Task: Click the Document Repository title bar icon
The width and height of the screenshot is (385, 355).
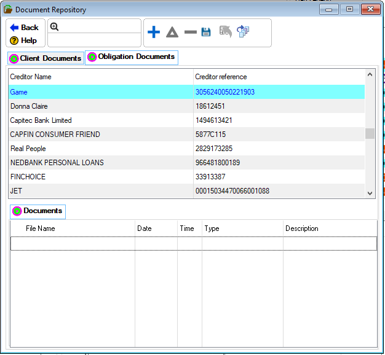Action: (8, 9)
